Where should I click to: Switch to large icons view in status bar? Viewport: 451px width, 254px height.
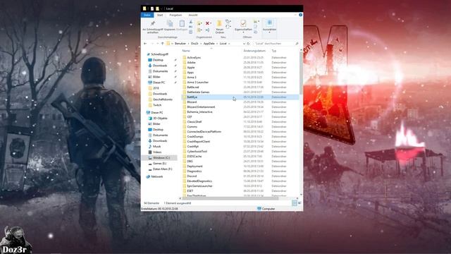pos(299,203)
